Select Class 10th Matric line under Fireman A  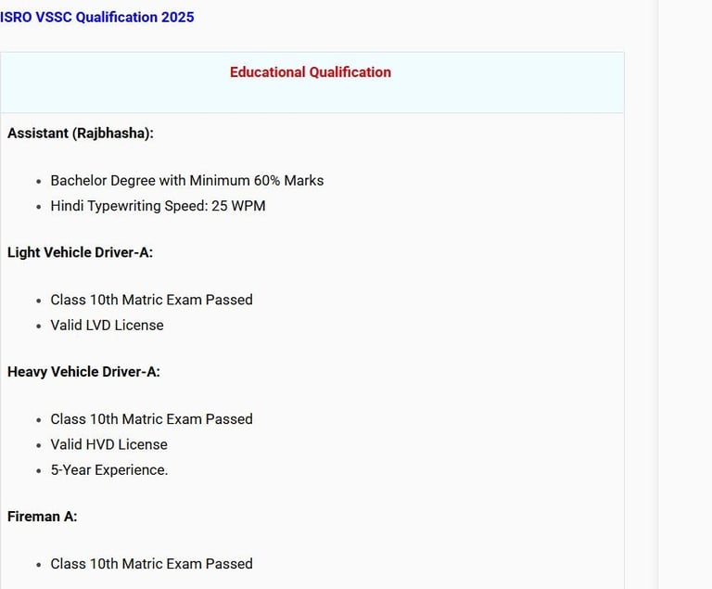152,564
